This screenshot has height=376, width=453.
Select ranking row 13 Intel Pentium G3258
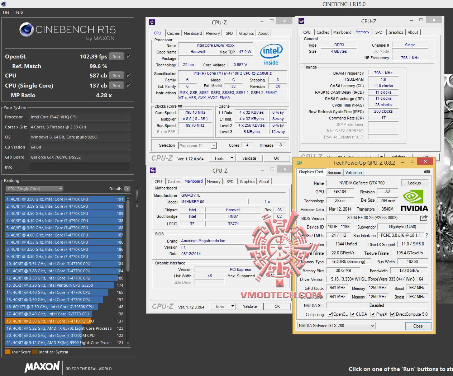coord(65,285)
